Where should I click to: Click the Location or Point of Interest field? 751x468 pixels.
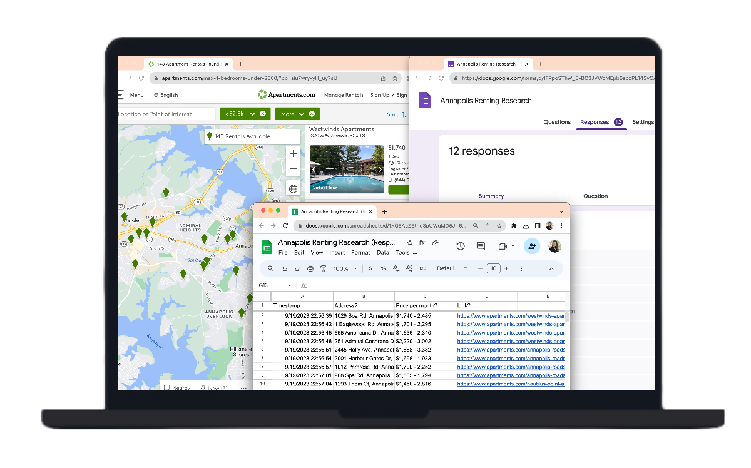[x=166, y=114]
